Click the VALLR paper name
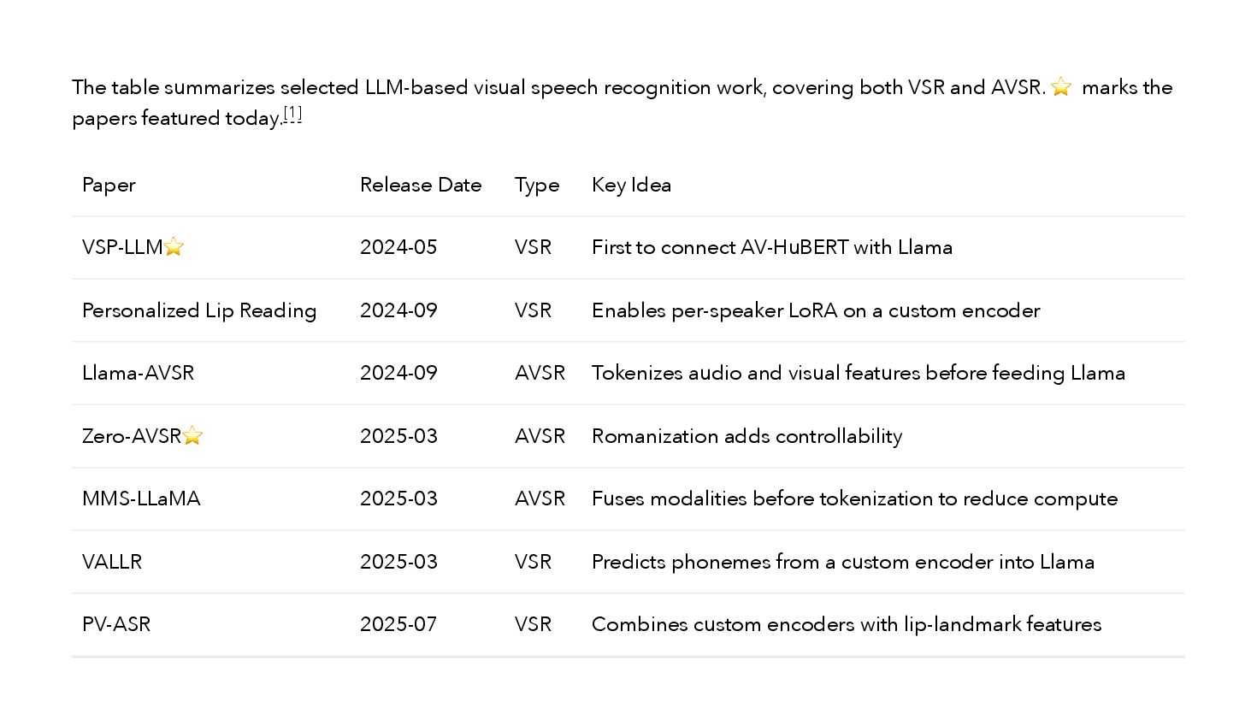The height and width of the screenshot is (708, 1257). coord(112,562)
